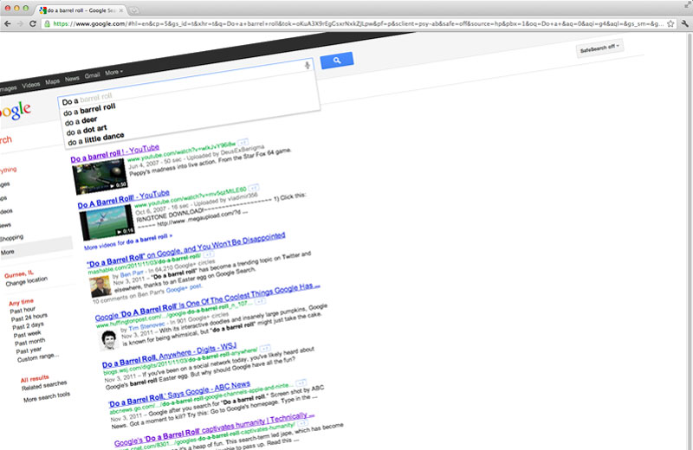Click the Tim Stenovec author link
The height and width of the screenshot is (450, 693).
146,326
